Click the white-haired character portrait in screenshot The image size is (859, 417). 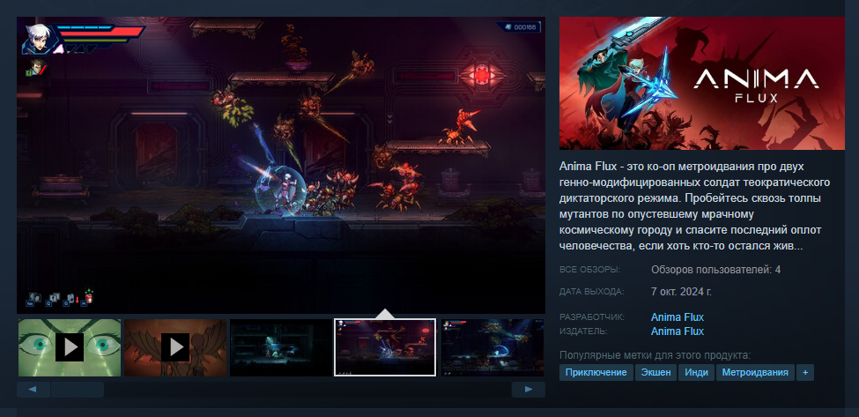[x=37, y=39]
